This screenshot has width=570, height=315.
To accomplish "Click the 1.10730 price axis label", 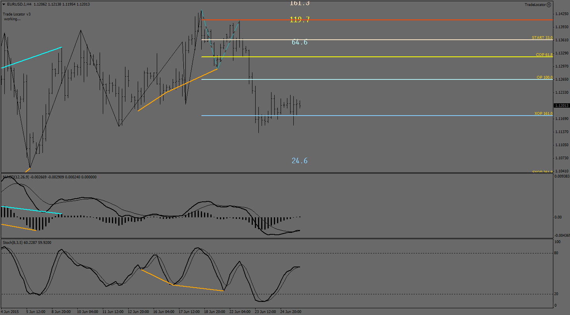I will click(x=562, y=158).
